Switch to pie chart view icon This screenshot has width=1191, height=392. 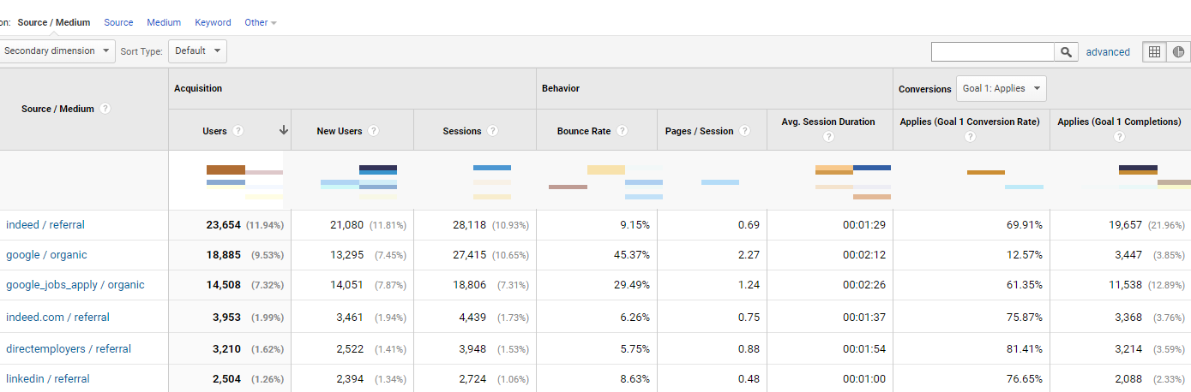pos(1179,51)
